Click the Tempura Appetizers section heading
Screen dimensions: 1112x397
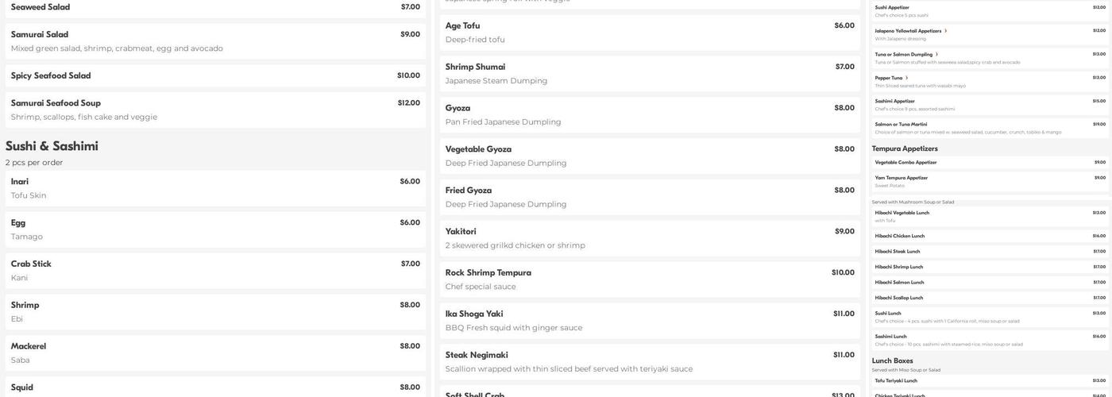click(905, 148)
